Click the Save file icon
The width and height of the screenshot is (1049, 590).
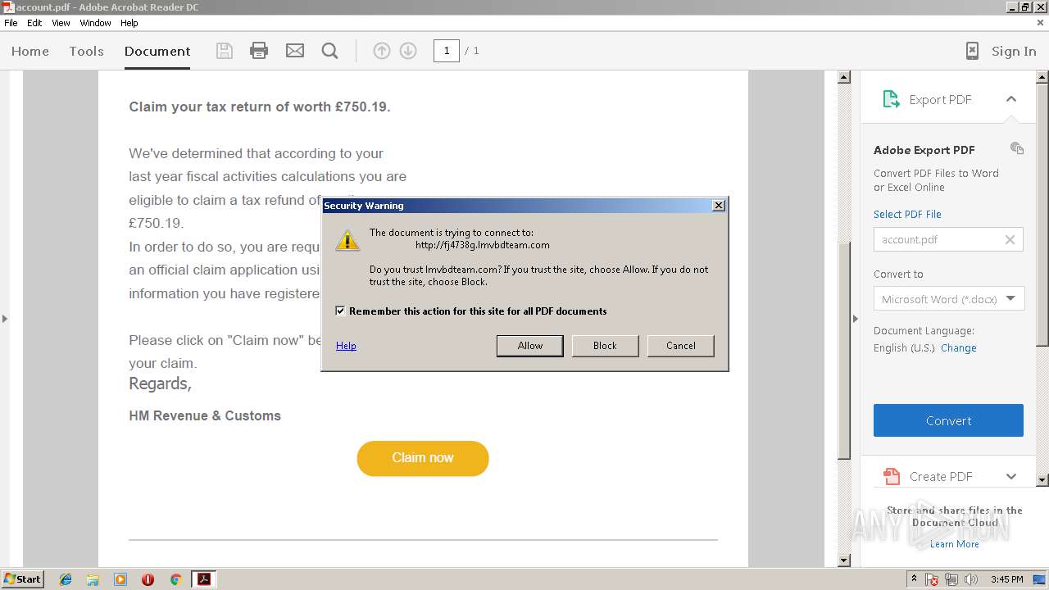pyautogui.click(x=224, y=51)
